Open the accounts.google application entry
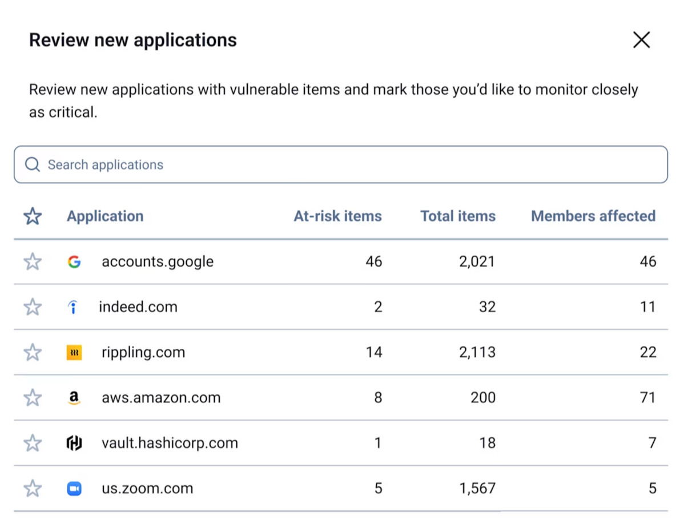 click(x=157, y=261)
